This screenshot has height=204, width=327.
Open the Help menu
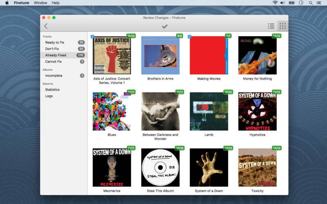[56, 3]
